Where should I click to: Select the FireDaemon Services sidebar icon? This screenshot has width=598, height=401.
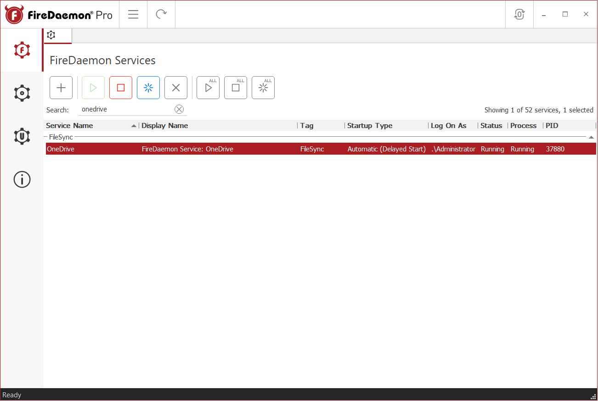click(x=22, y=50)
